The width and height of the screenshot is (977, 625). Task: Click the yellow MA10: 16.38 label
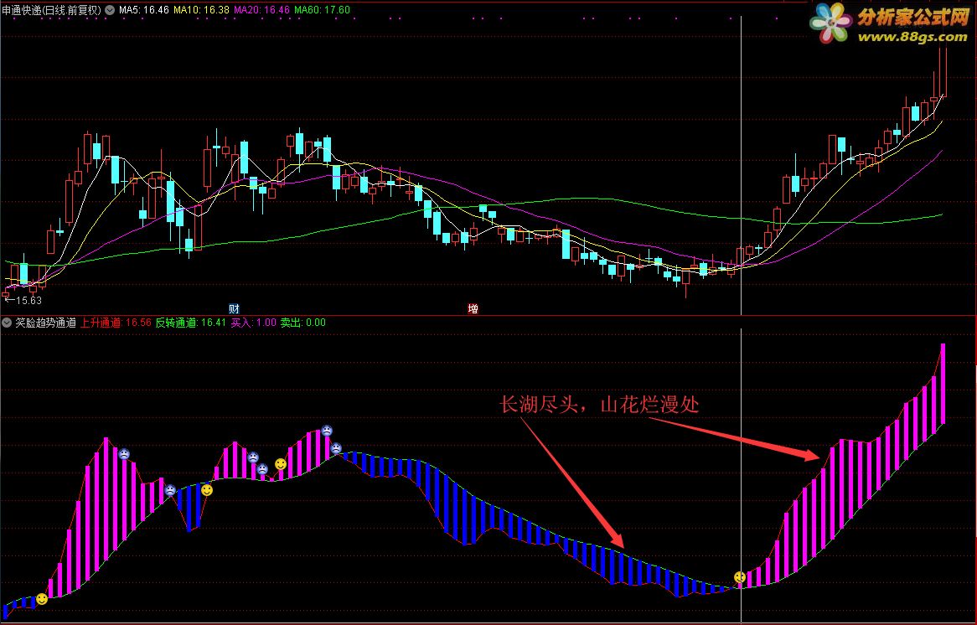[x=201, y=10]
